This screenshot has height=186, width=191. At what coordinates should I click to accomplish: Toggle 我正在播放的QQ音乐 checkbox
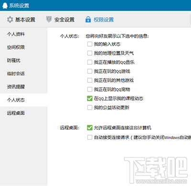[x=90, y=62]
